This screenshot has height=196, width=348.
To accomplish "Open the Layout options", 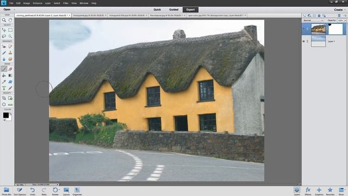I will [x=66, y=191].
